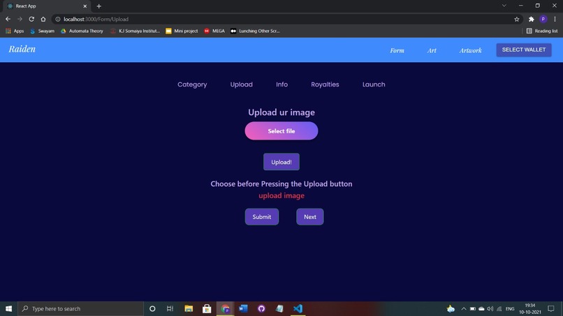Open the Automata Theory bookmark

(x=82, y=31)
